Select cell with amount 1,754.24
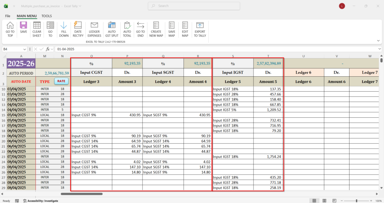 point(268,157)
